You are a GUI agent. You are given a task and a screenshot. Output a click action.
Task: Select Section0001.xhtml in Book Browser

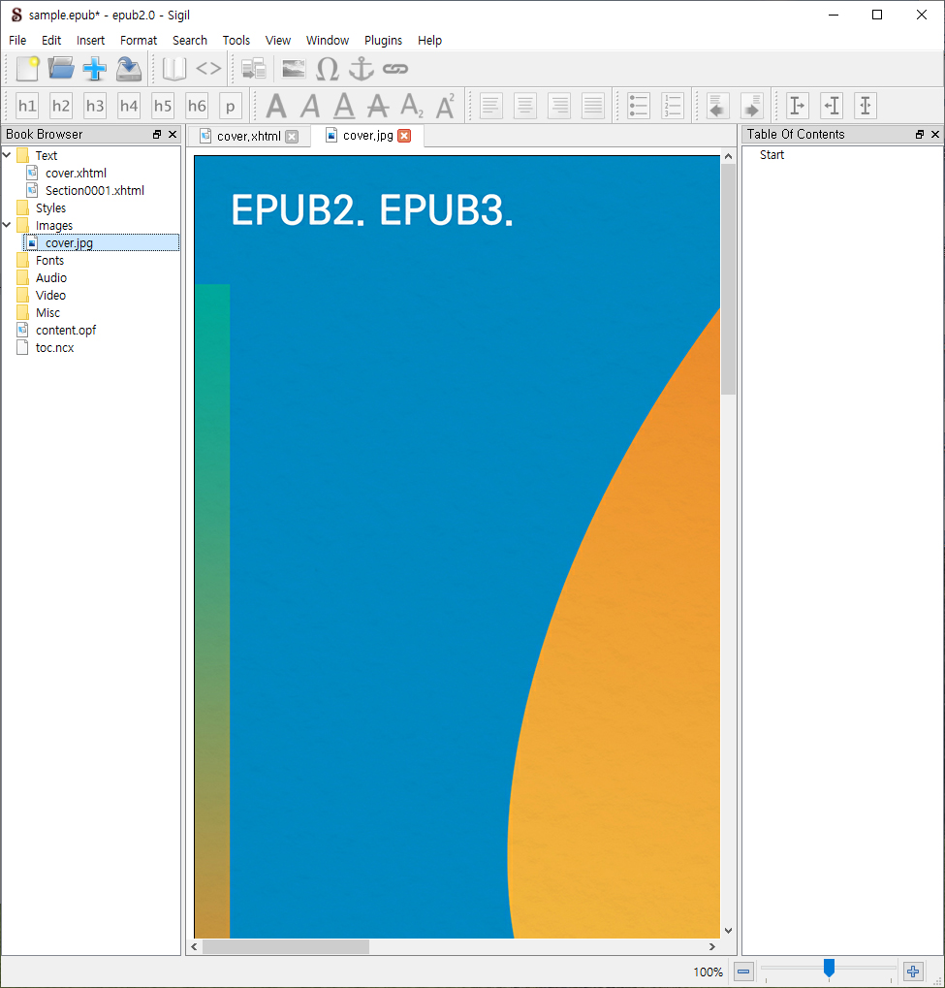pos(95,190)
